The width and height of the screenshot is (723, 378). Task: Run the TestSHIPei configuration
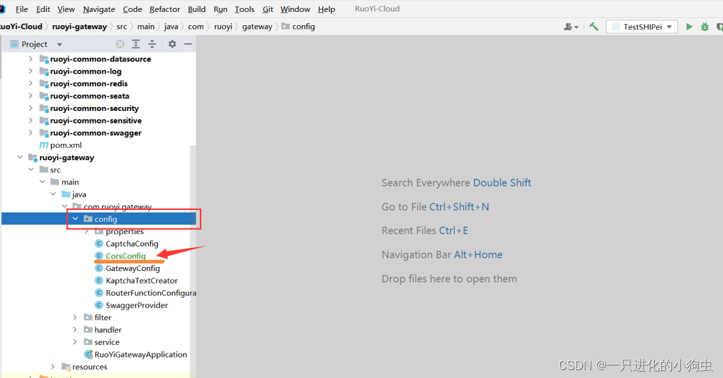689,27
